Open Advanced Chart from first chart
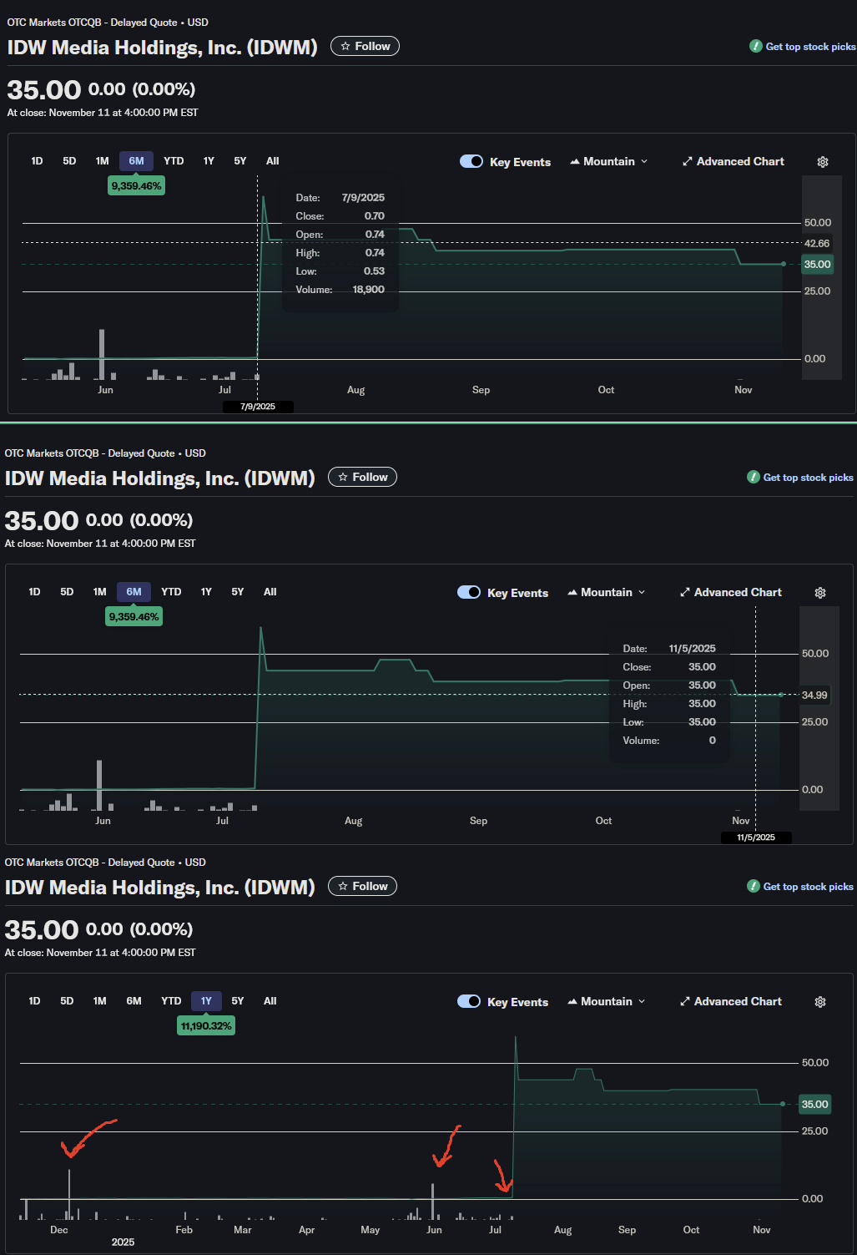The width and height of the screenshot is (857, 1255). coord(733,161)
